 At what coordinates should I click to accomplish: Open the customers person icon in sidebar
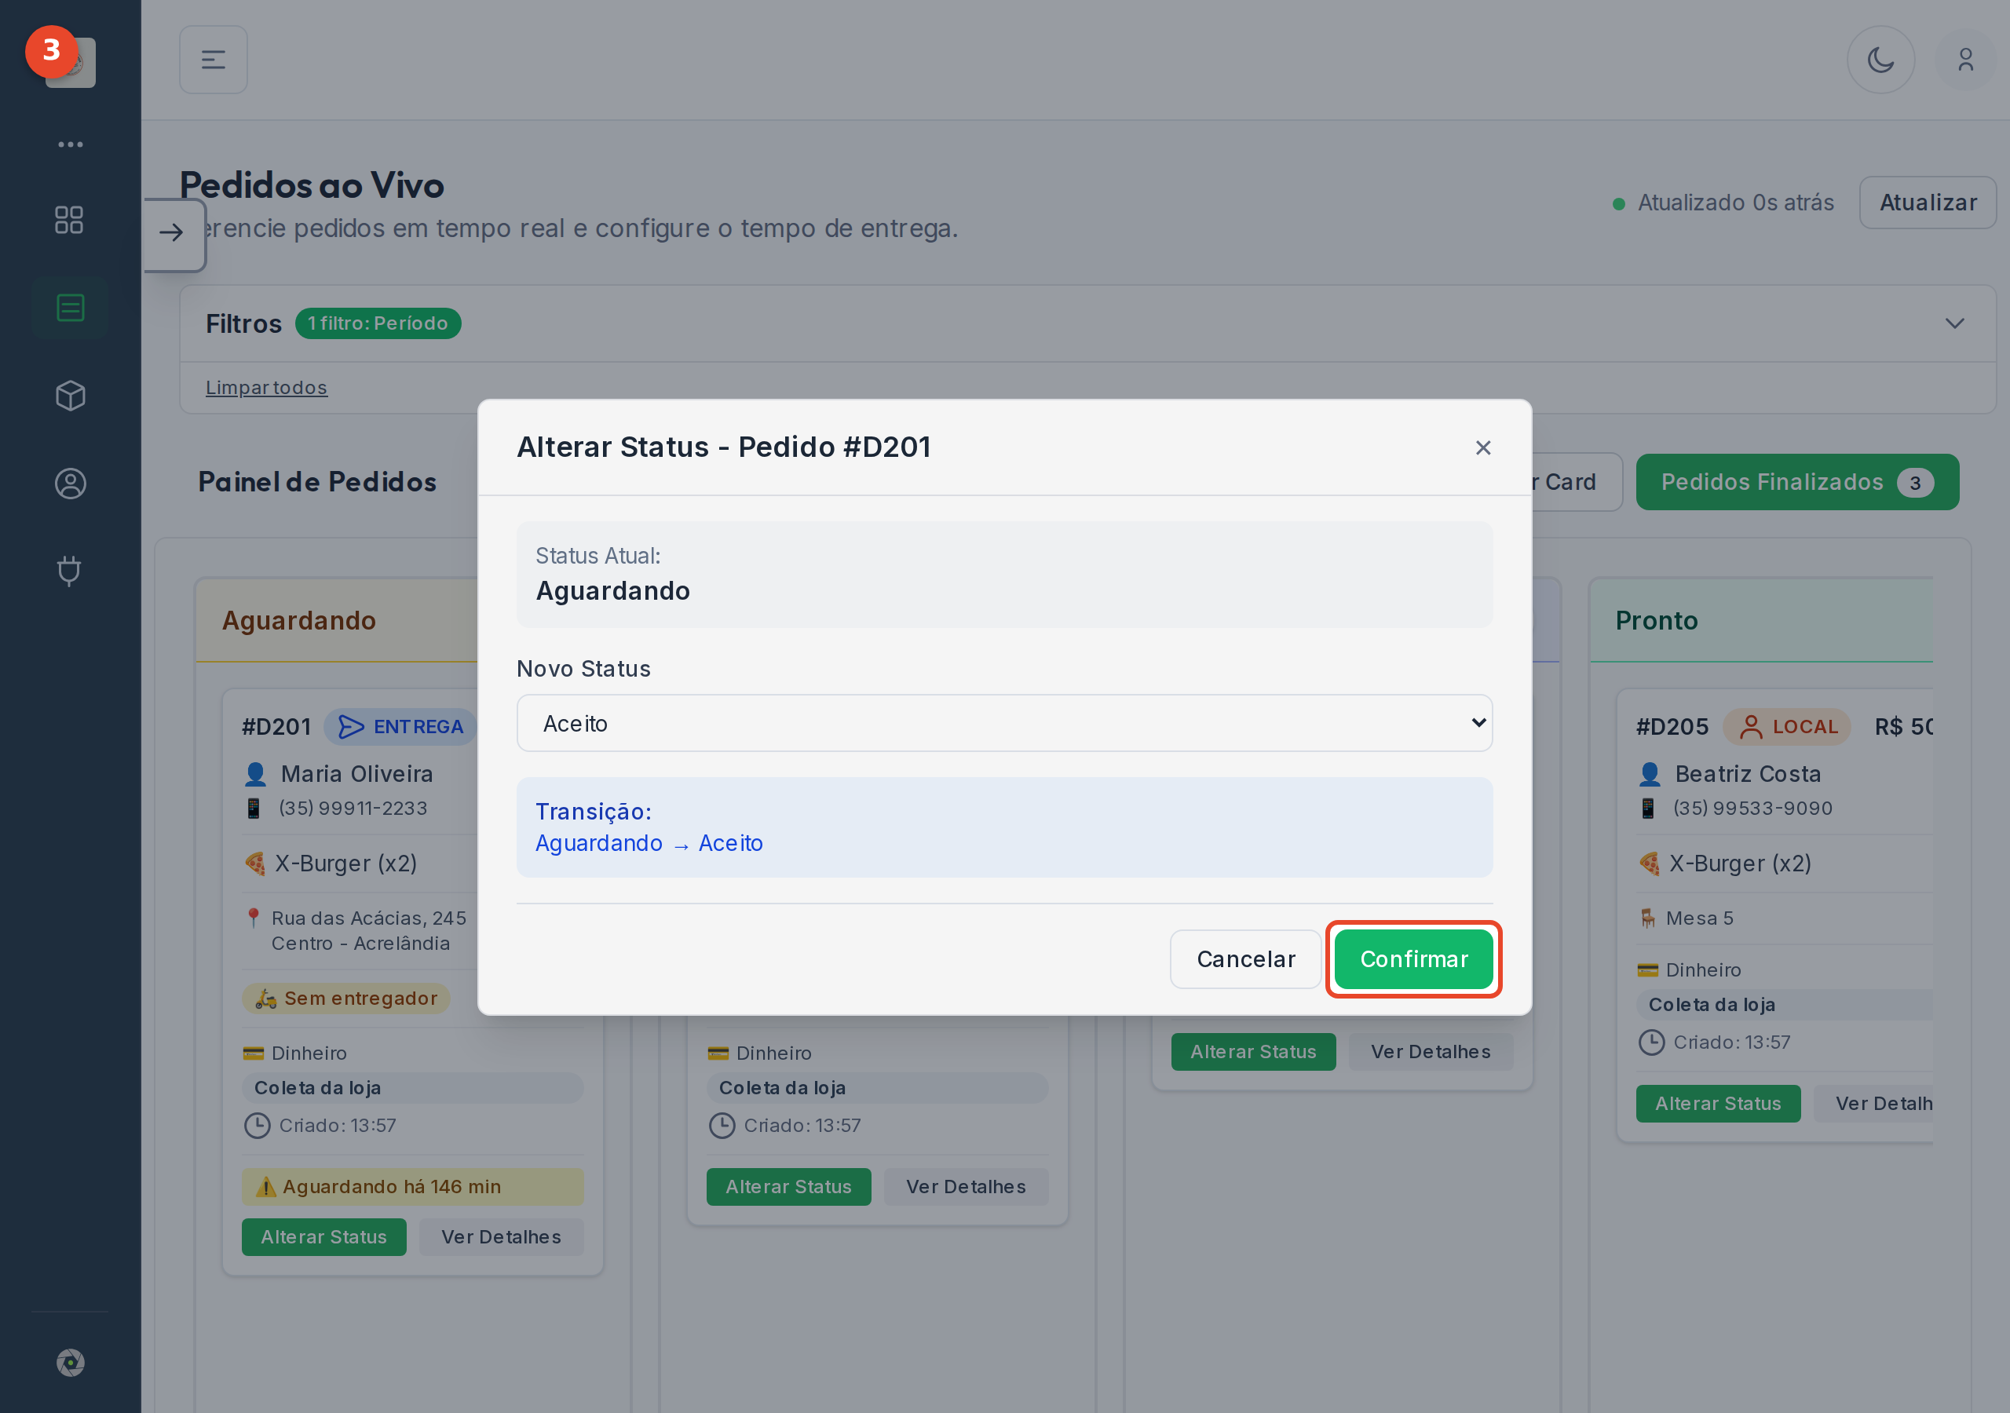click(70, 484)
